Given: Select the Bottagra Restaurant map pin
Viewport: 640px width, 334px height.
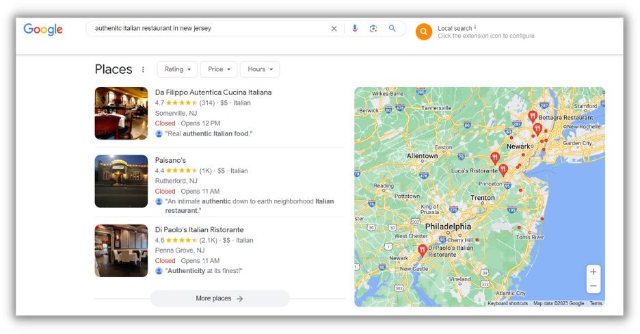Looking at the screenshot, I should tap(532, 116).
